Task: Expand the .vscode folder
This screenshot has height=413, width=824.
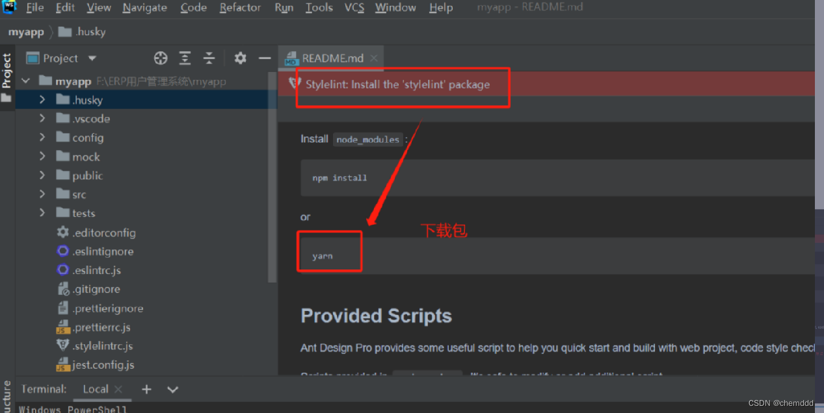Action: 42,119
